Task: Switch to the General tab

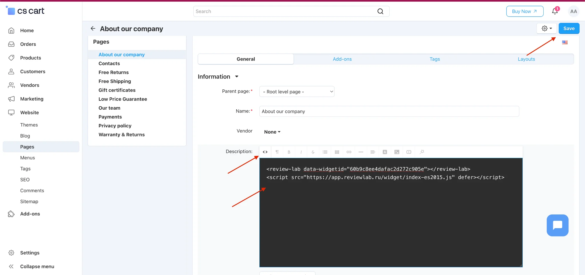Action: tap(246, 59)
